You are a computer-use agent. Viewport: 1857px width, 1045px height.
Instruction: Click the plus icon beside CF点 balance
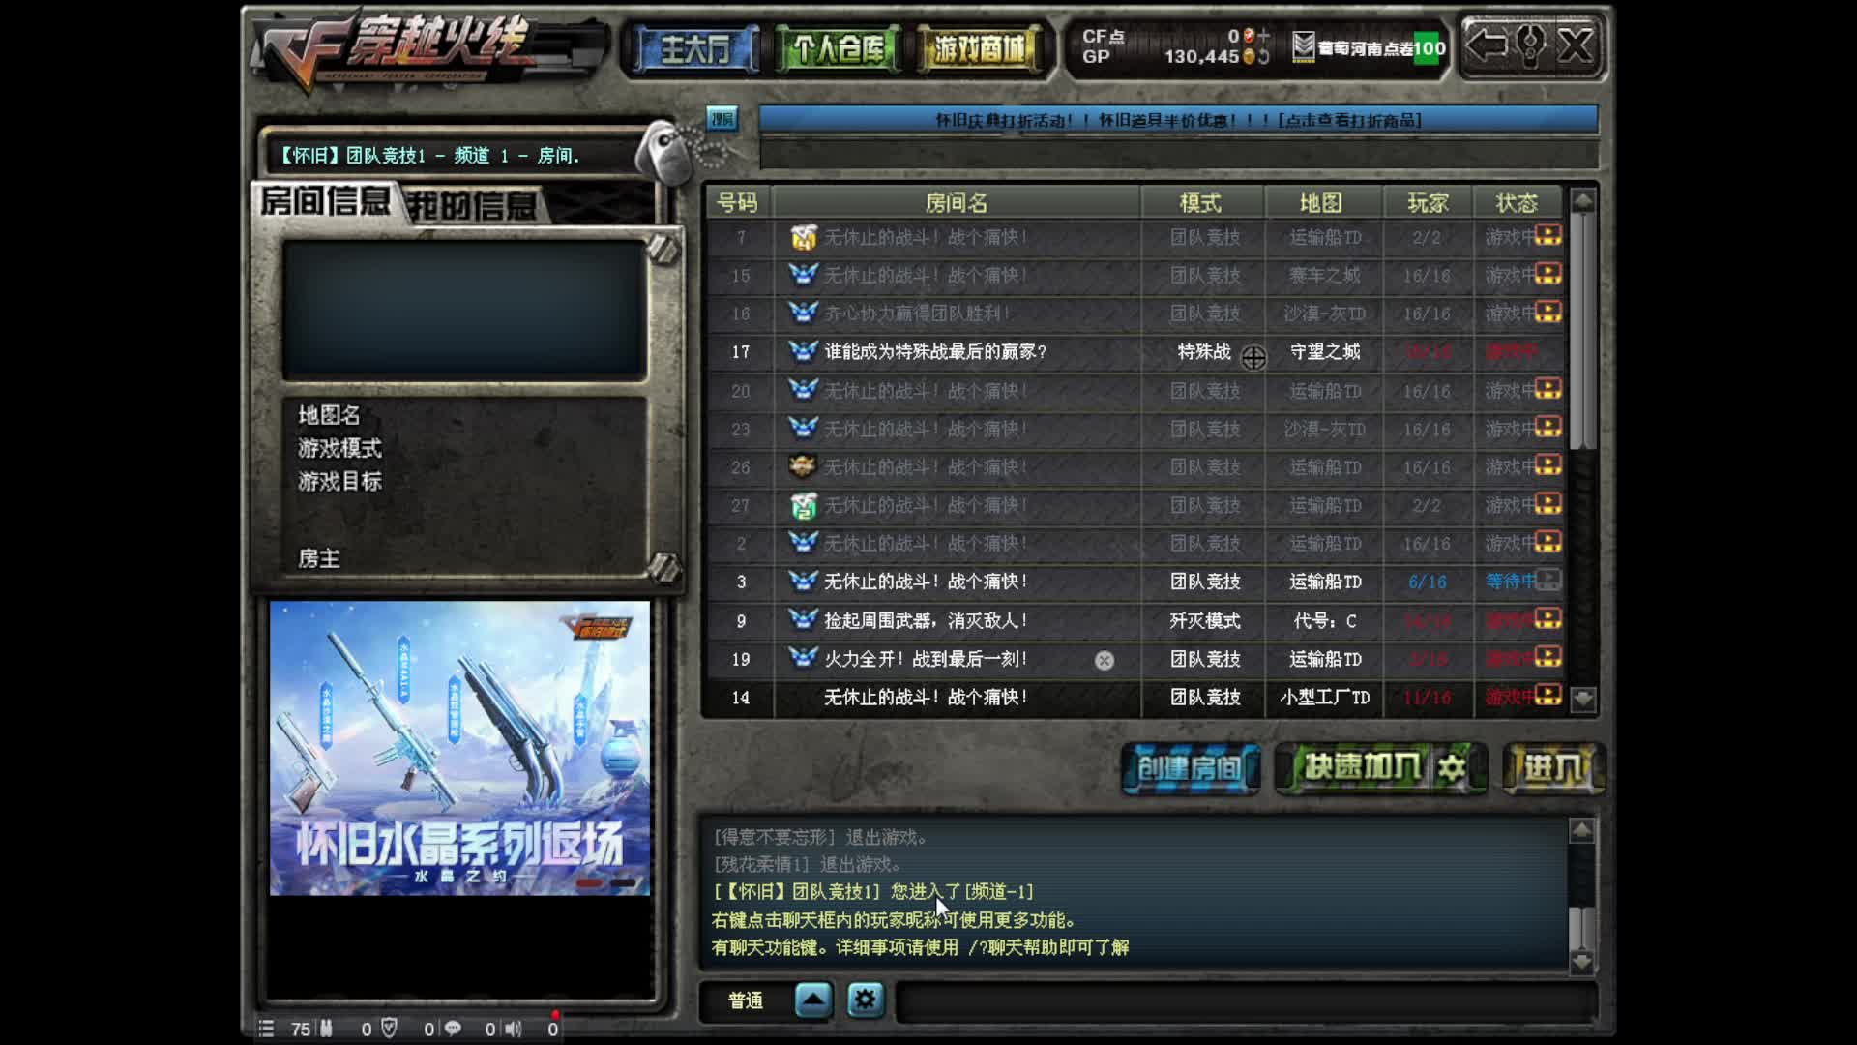coord(1263,36)
